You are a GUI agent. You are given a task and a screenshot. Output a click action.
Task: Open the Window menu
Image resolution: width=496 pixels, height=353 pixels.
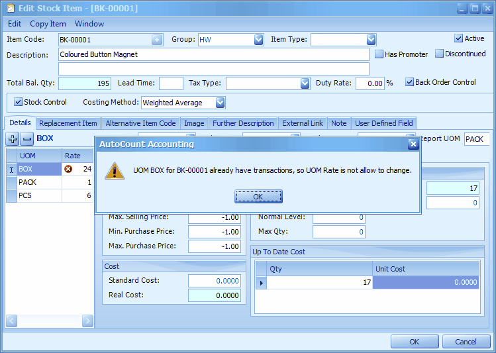(89, 24)
